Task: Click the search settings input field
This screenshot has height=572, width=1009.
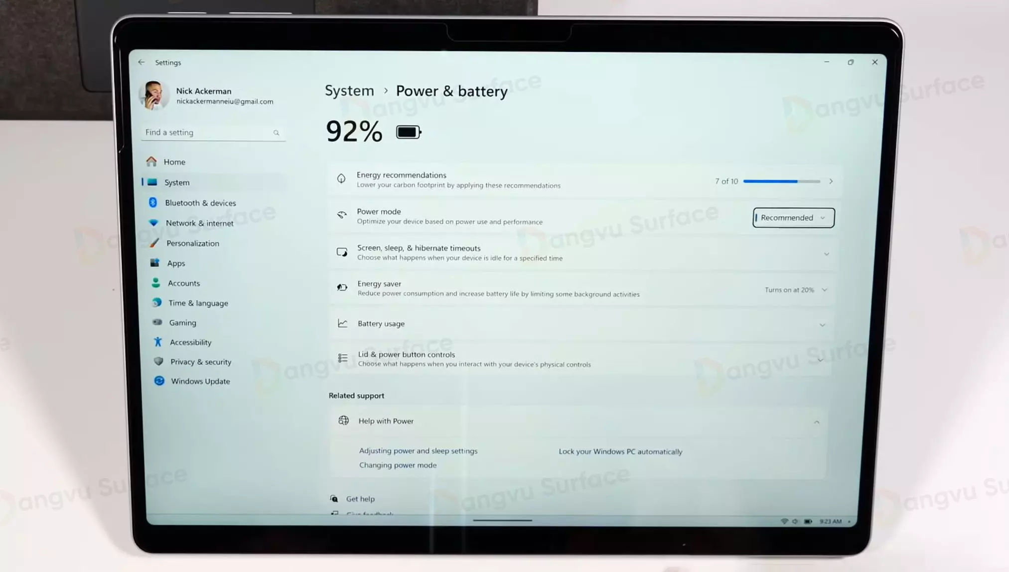Action: [x=212, y=132]
